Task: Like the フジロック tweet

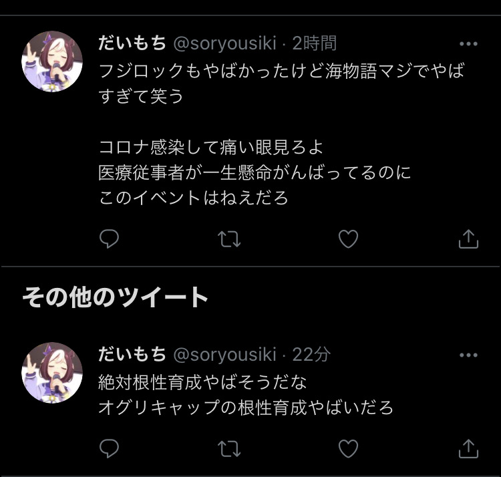Action: 348,239
